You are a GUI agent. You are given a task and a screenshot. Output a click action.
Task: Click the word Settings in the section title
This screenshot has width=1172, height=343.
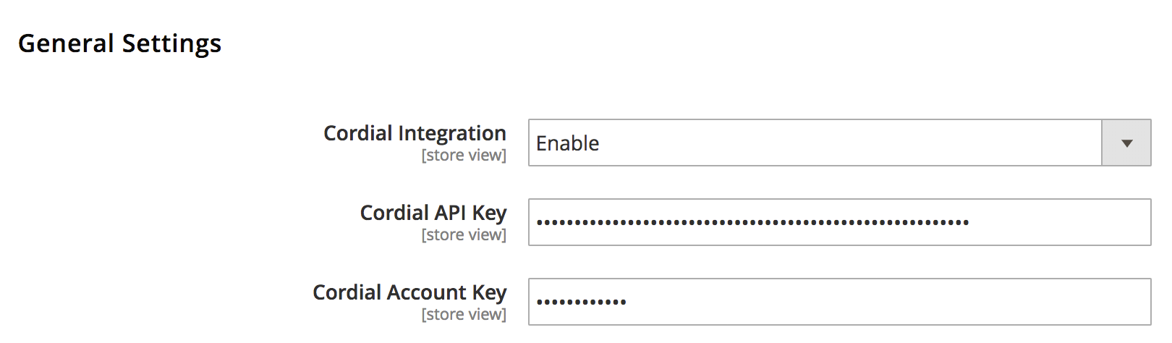tap(171, 44)
